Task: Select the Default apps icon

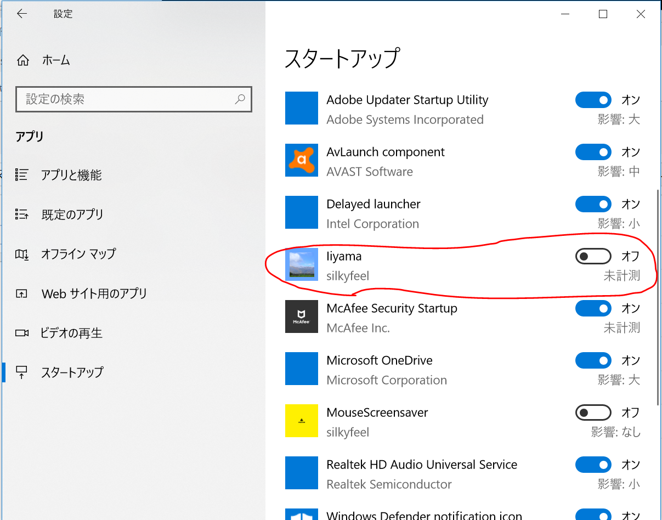Action: coord(22,214)
